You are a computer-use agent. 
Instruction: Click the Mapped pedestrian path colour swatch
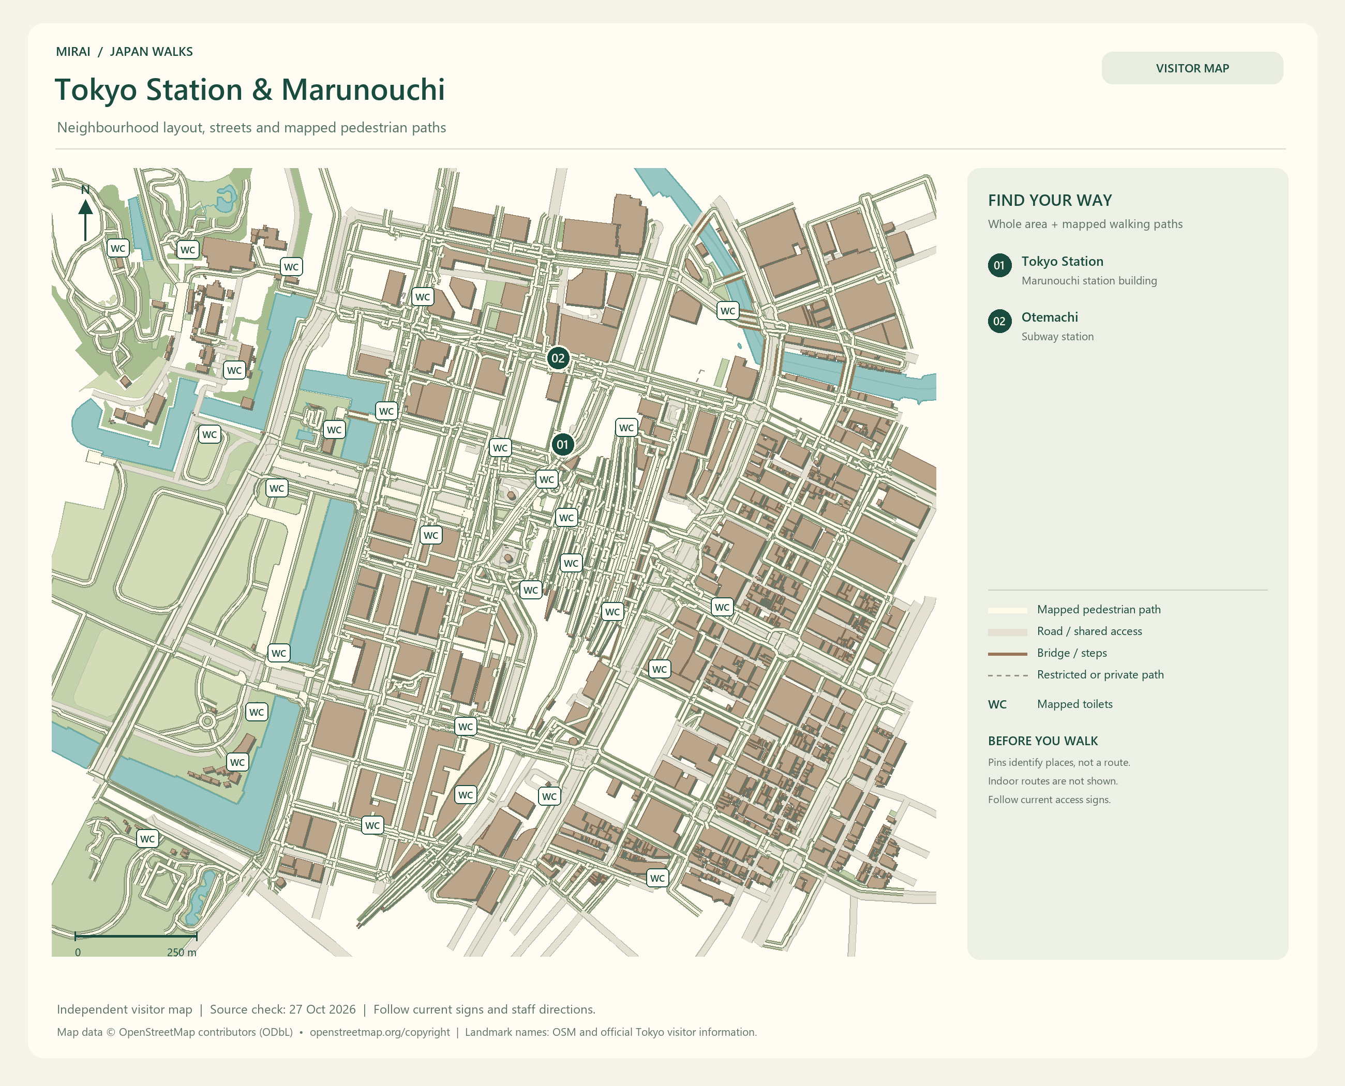coord(1007,610)
